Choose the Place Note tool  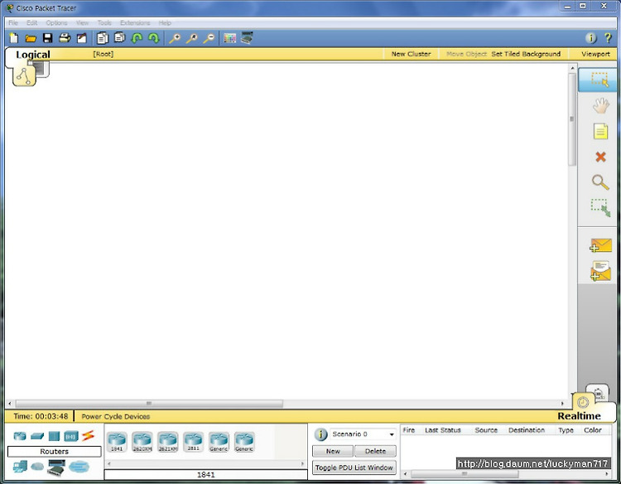pos(600,132)
